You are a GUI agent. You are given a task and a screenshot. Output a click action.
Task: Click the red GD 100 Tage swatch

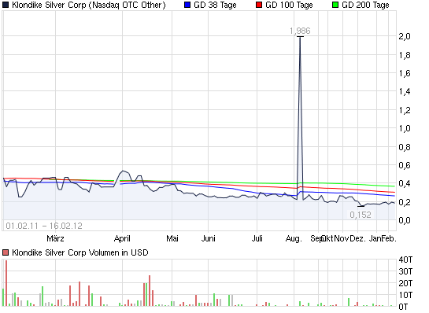click(259, 5)
